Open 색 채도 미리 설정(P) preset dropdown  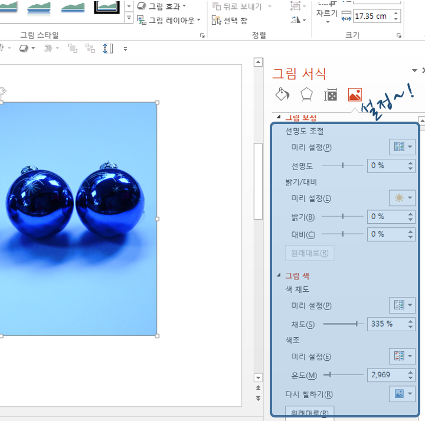click(402, 305)
